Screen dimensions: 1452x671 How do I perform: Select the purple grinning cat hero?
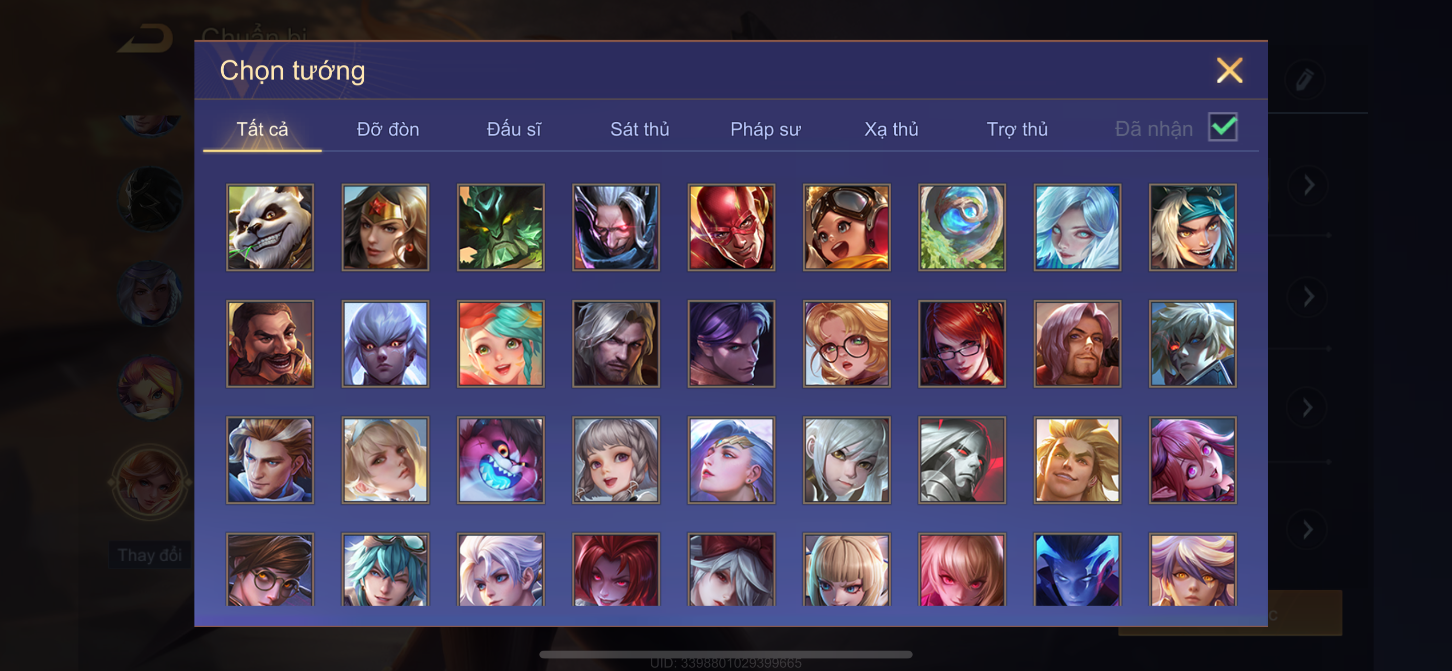click(501, 460)
